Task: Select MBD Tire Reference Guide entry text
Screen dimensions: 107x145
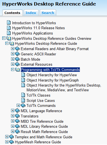Action: click(x=42, y=121)
